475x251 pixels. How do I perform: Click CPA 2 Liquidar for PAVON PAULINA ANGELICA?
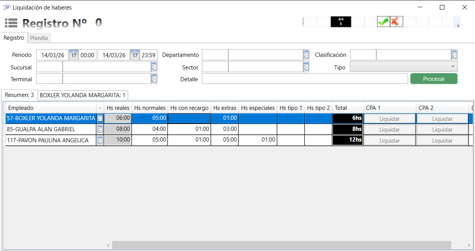tap(442, 141)
